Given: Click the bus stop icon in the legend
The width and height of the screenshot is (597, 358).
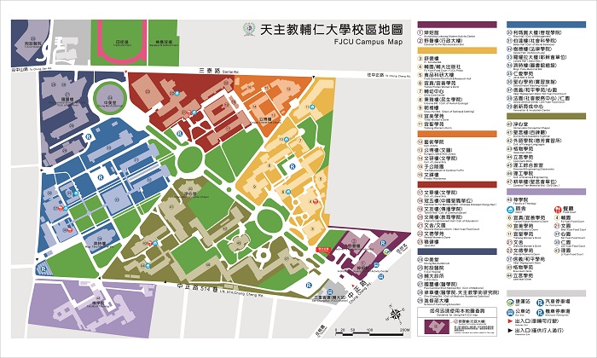Looking at the screenshot, I should pyautogui.click(x=510, y=313).
